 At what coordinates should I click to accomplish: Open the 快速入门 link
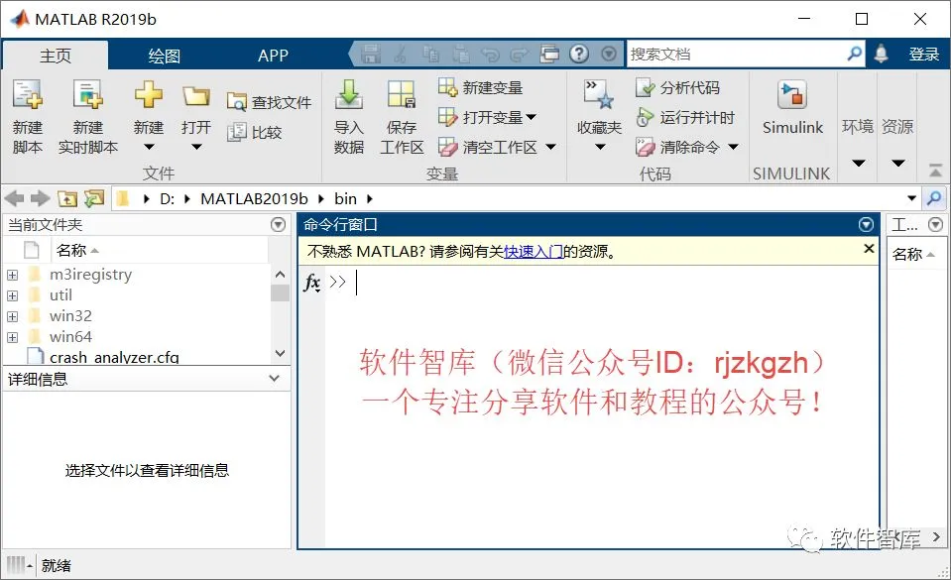pyautogui.click(x=534, y=251)
